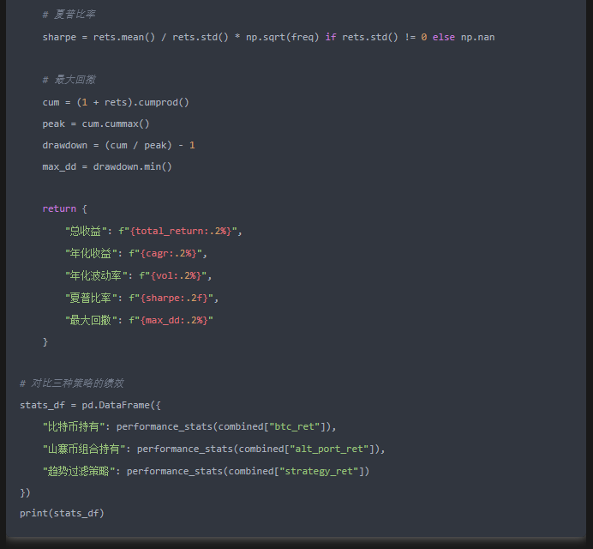
Task: Click the '年化收益' dictionary key
Action: (x=91, y=253)
